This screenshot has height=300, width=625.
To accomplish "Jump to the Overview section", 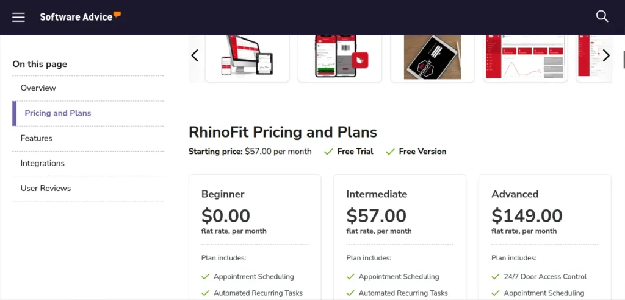I will [x=38, y=88].
